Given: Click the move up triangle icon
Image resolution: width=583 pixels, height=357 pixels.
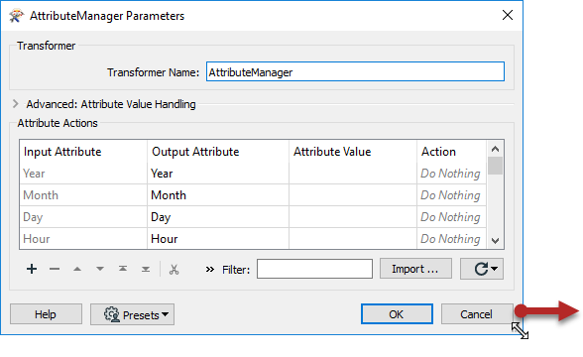Looking at the screenshot, I should click(77, 269).
